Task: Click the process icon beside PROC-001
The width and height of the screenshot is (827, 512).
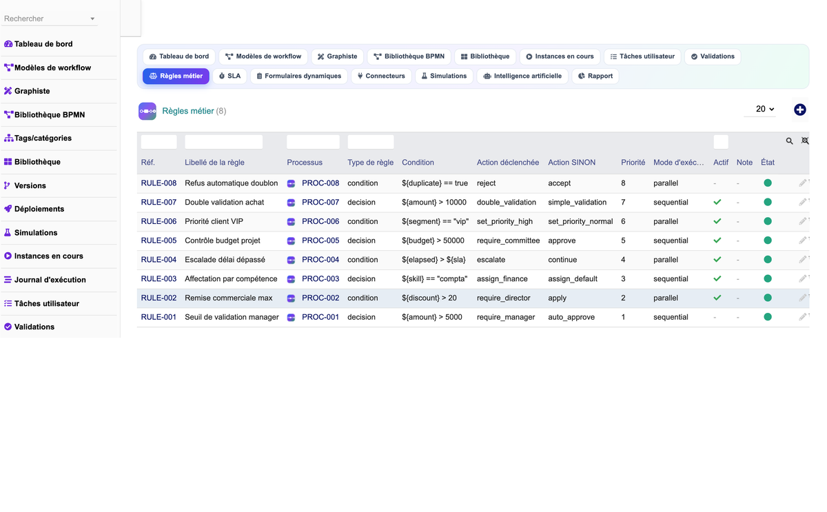Action: pyautogui.click(x=291, y=318)
